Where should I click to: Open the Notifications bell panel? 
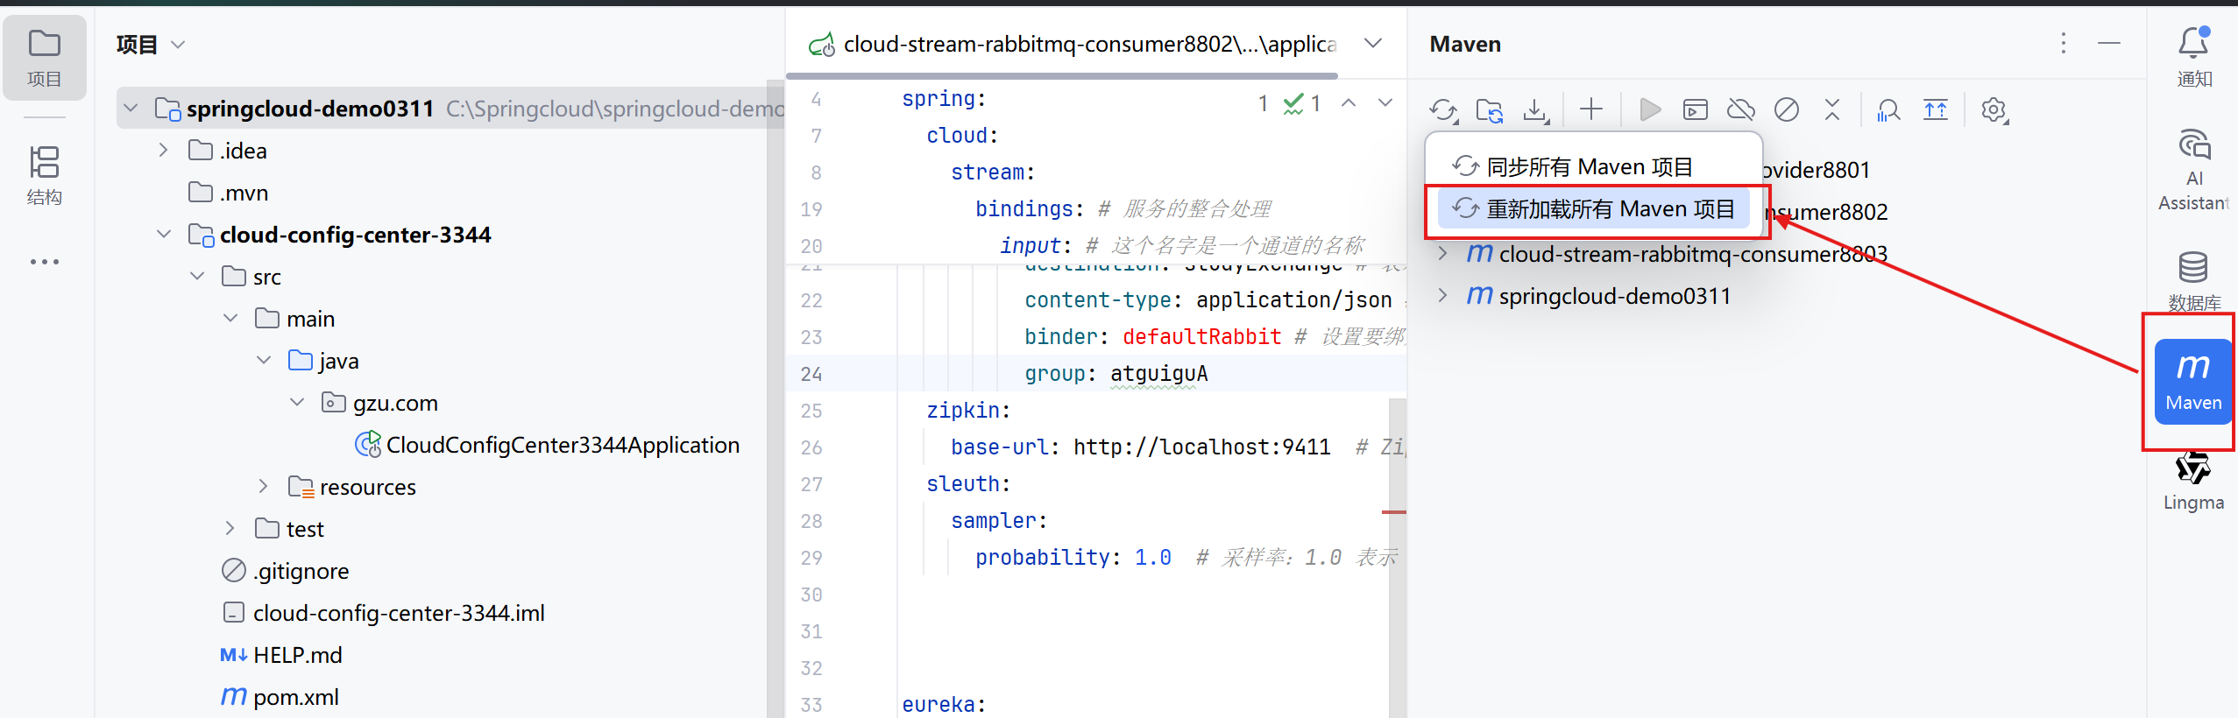[x=2194, y=56]
